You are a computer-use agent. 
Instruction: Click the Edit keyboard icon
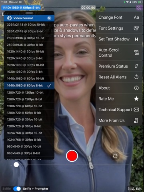tap(131, 189)
